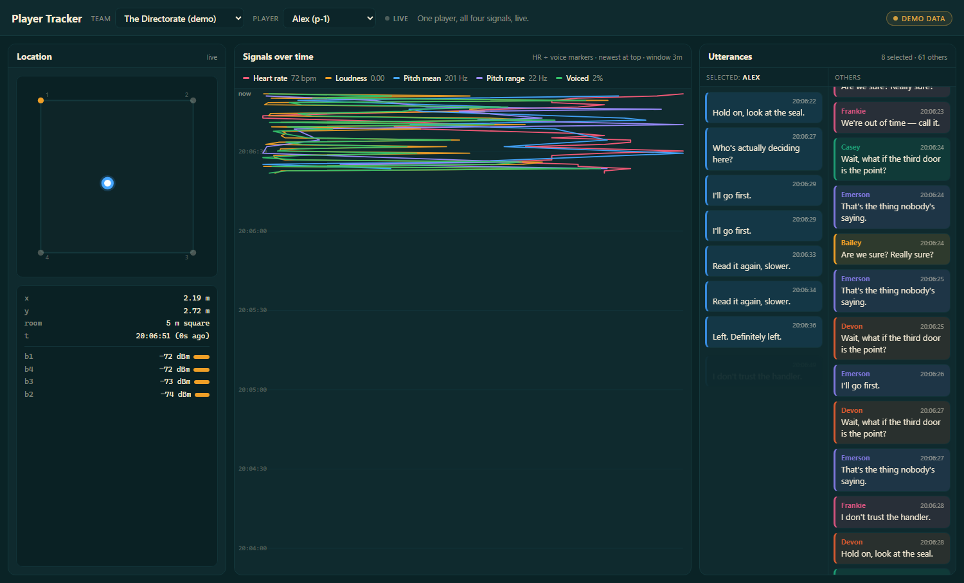Click the b4 signal strength bar
The width and height of the screenshot is (964, 583).
pos(202,369)
